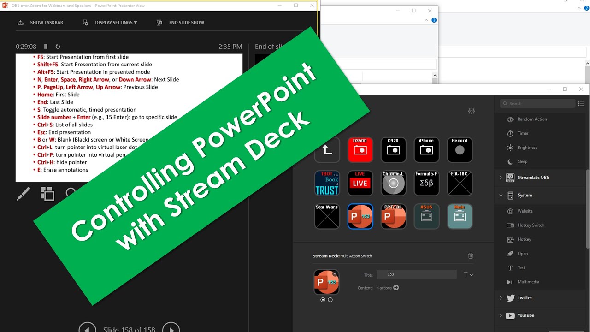
Task: Click the Book of TRUST key
Action: (x=327, y=183)
